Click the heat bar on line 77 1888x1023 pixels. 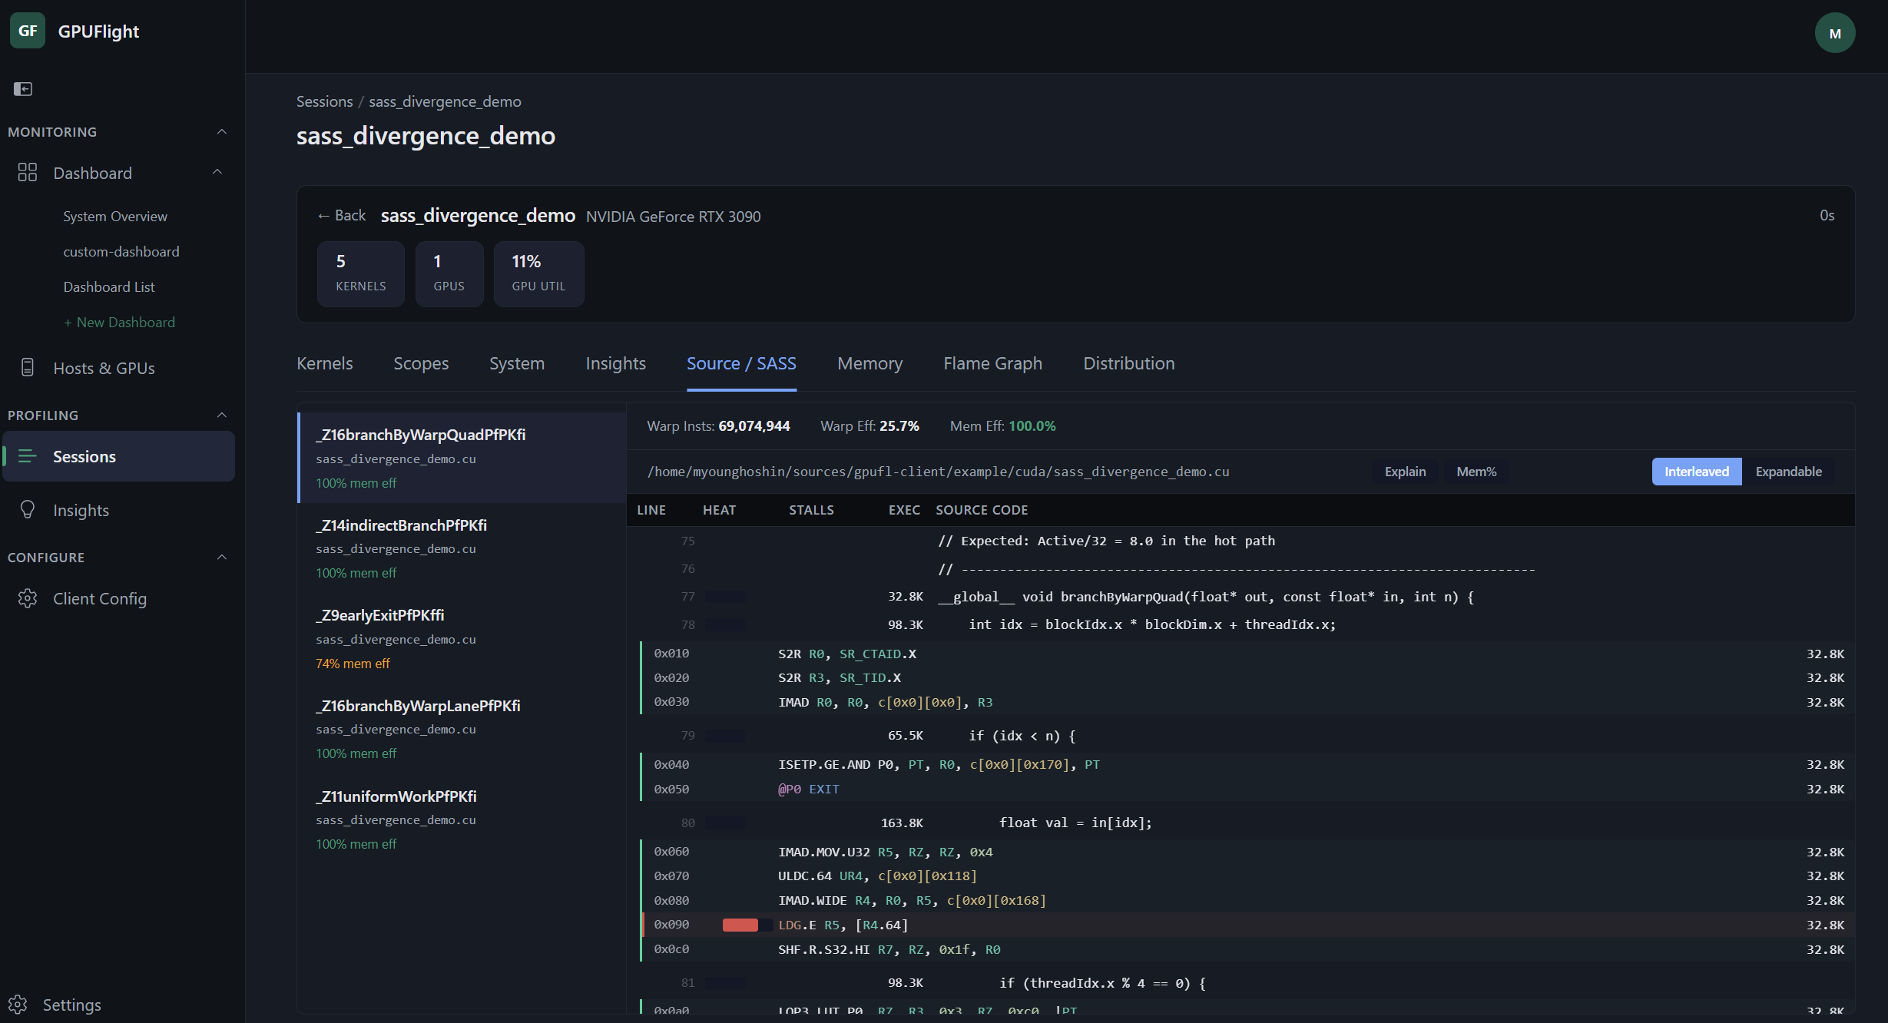click(x=726, y=597)
